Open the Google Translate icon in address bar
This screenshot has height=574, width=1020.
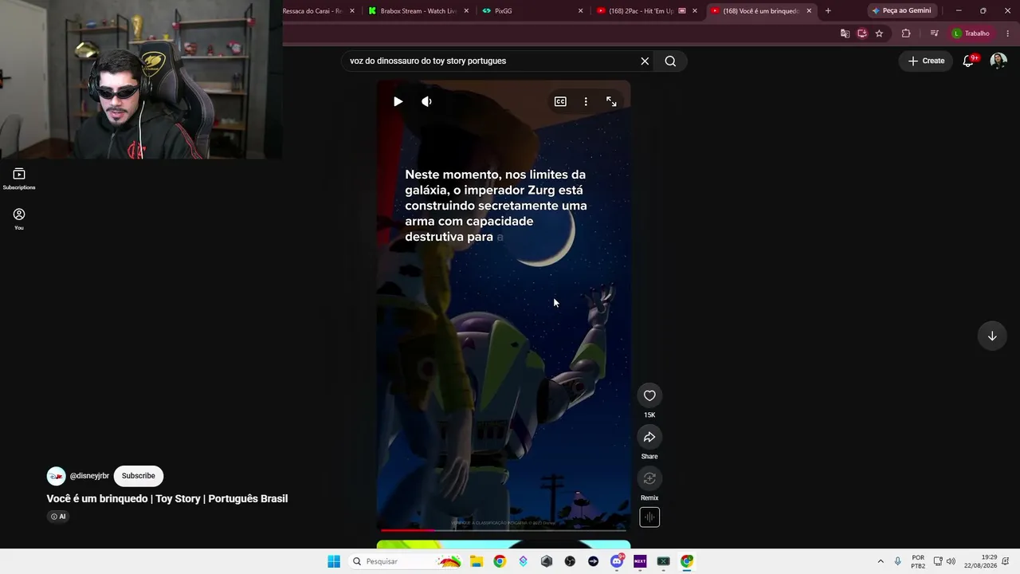coord(845,33)
